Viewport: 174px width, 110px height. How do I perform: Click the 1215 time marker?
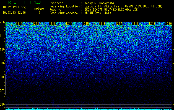[x=86, y=24]
